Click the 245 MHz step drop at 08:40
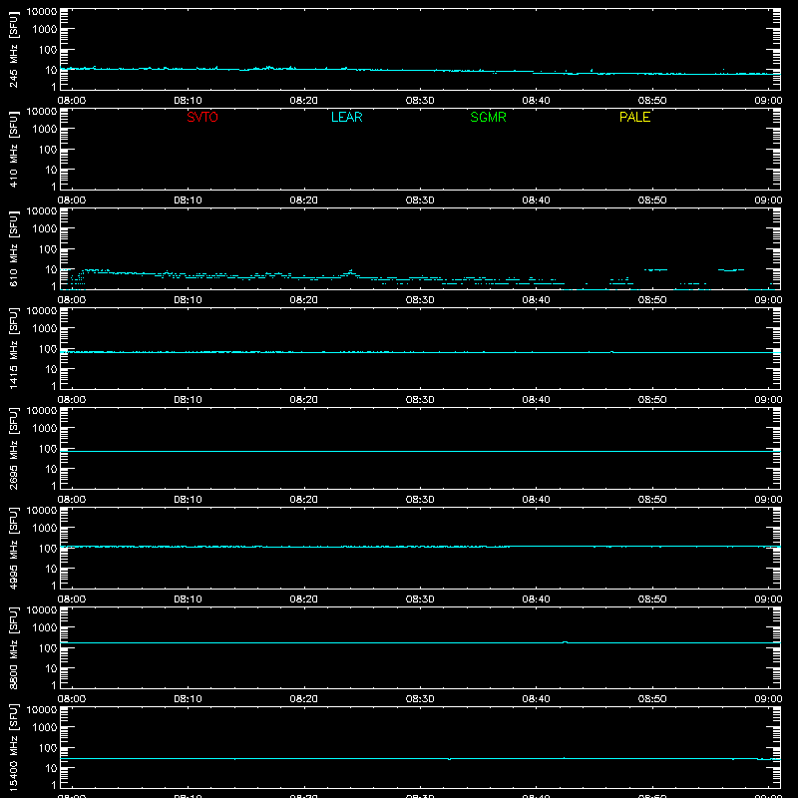The image size is (798, 798). point(533,72)
